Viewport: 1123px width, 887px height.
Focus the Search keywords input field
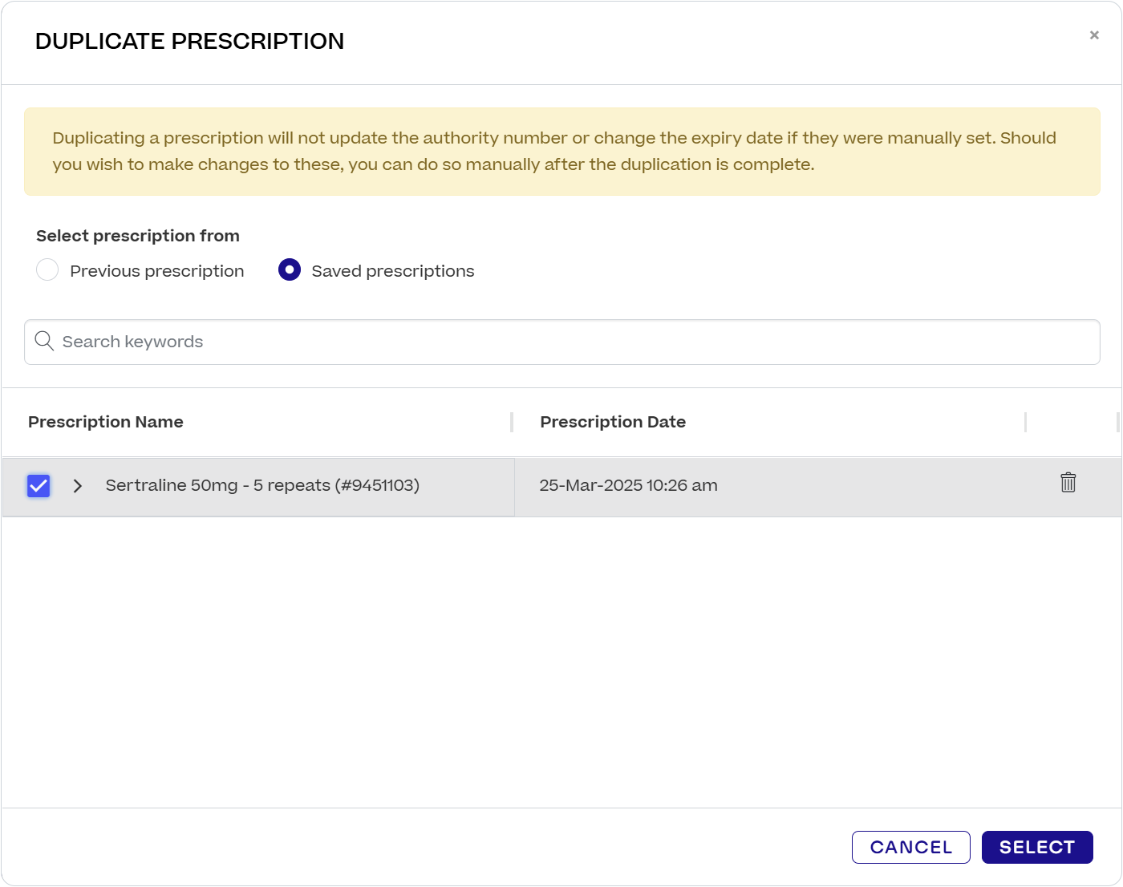point(561,342)
